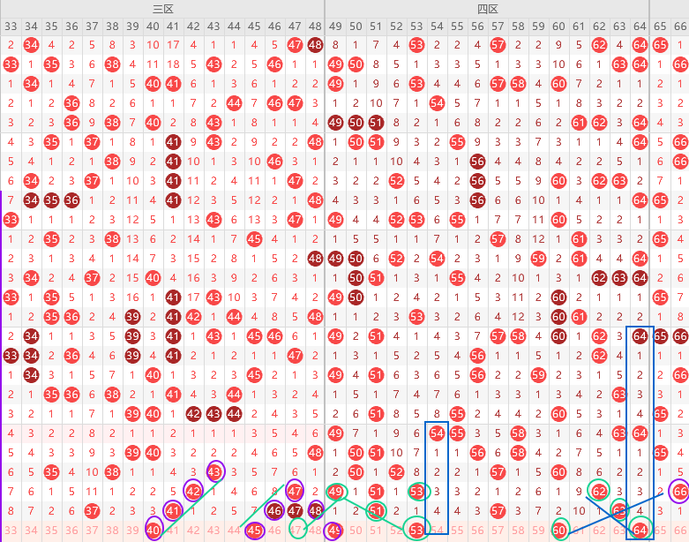Pick faded 58 in the bottom selection row
Image resolution: width=689 pixels, height=542 pixels.
point(518,531)
